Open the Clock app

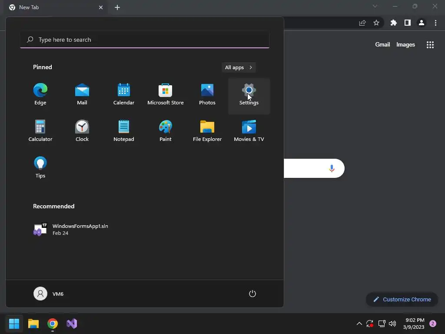pos(82,131)
